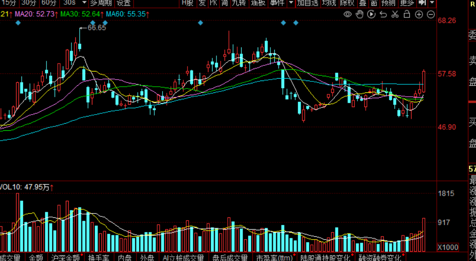476x261 pixels.
Task: Switch to the 15分 period
Action: 9,3
